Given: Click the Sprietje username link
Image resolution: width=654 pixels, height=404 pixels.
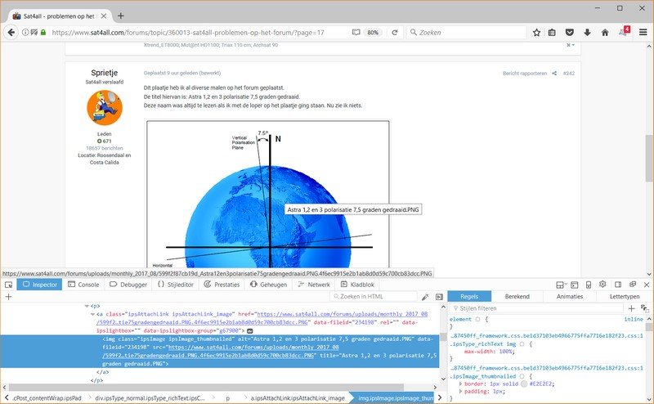Looking at the screenshot, I should point(104,72).
